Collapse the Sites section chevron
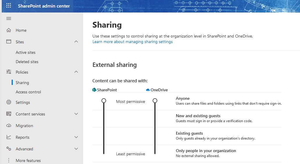This screenshot has height=164, width=300. (76, 42)
